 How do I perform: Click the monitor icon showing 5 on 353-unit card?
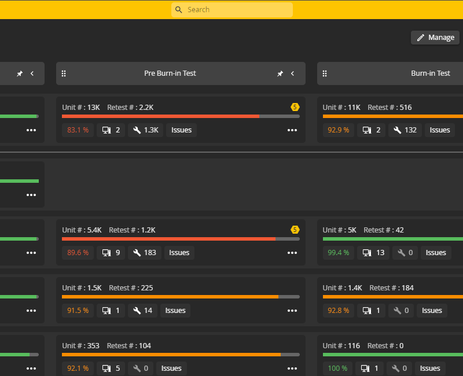(x=107, y=368)
